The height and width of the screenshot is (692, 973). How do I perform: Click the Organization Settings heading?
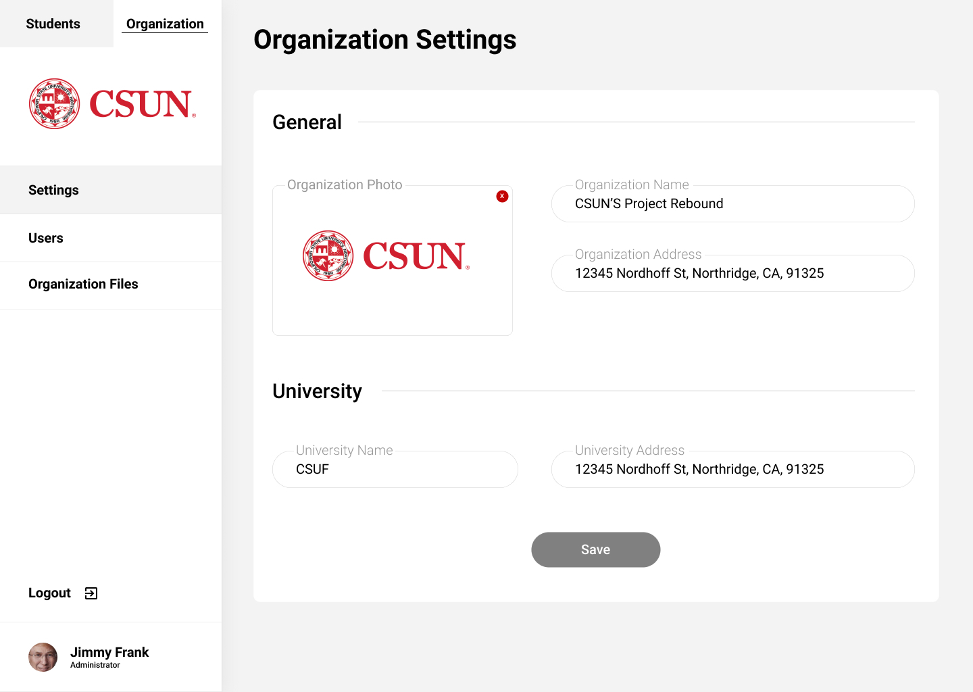point(385,40)
